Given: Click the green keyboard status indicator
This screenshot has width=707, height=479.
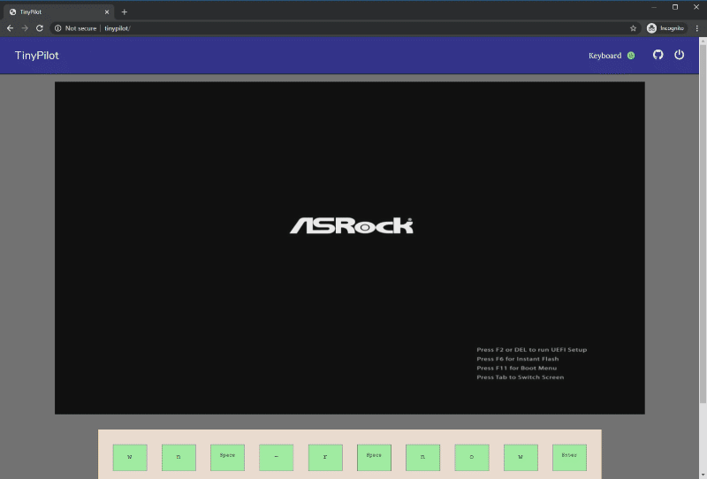Looking at the screenshot, I should (x=631, y=56).
